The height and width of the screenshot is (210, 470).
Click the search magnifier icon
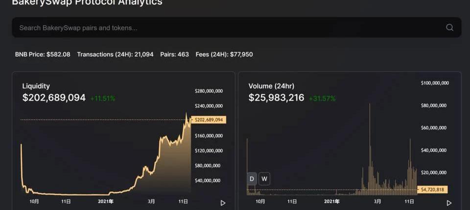[x=449, y=27]
